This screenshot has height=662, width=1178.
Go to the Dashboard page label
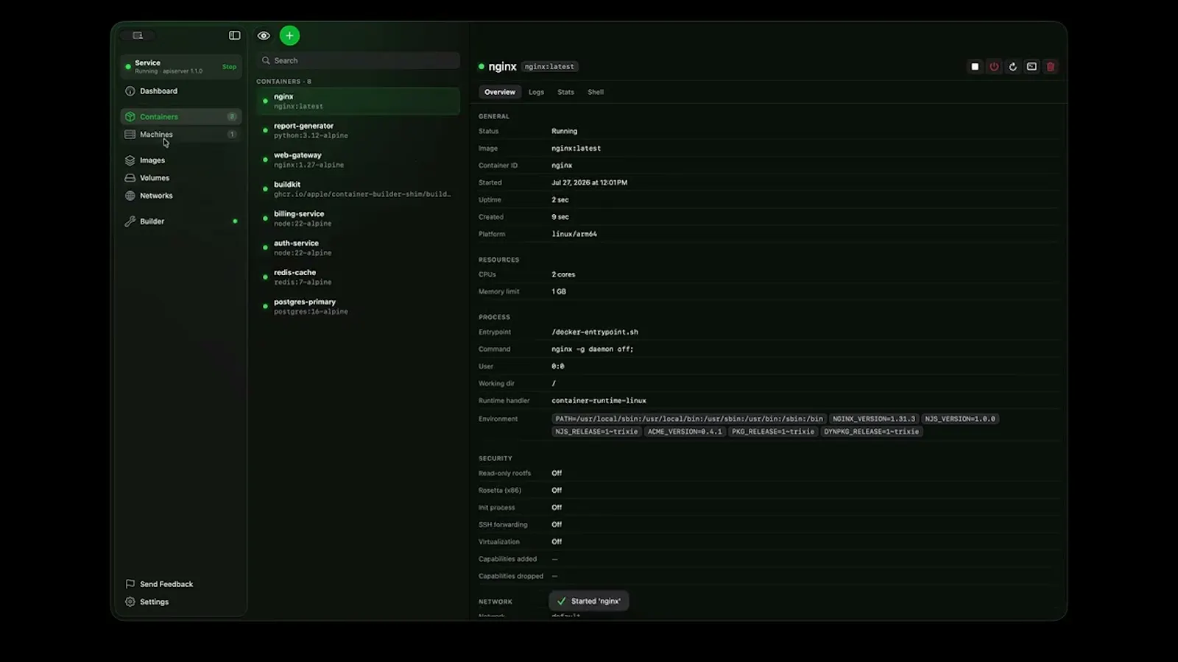click(x=158, y=91)
